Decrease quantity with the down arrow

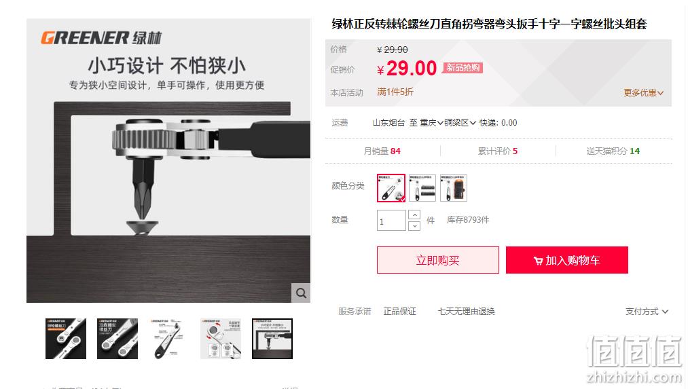click(x=414, y=226)
